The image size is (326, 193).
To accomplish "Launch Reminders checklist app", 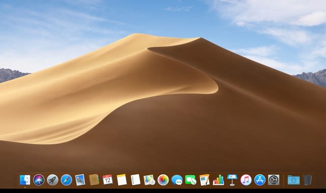I will point(135,180).
